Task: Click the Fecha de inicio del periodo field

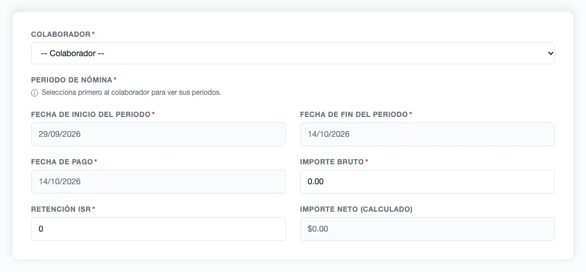Action: 158,134
